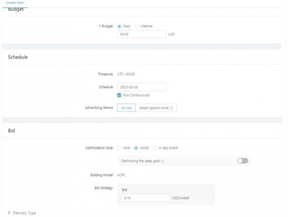Click the USD/Install unit label
The height and width of the screenshot is (217, 288).
click(x=181, y=198)
